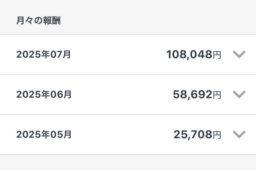The height and width of the screenshot is (170, 256).
Task: Click the 108,048 reward amount
Action: [189, 55]
